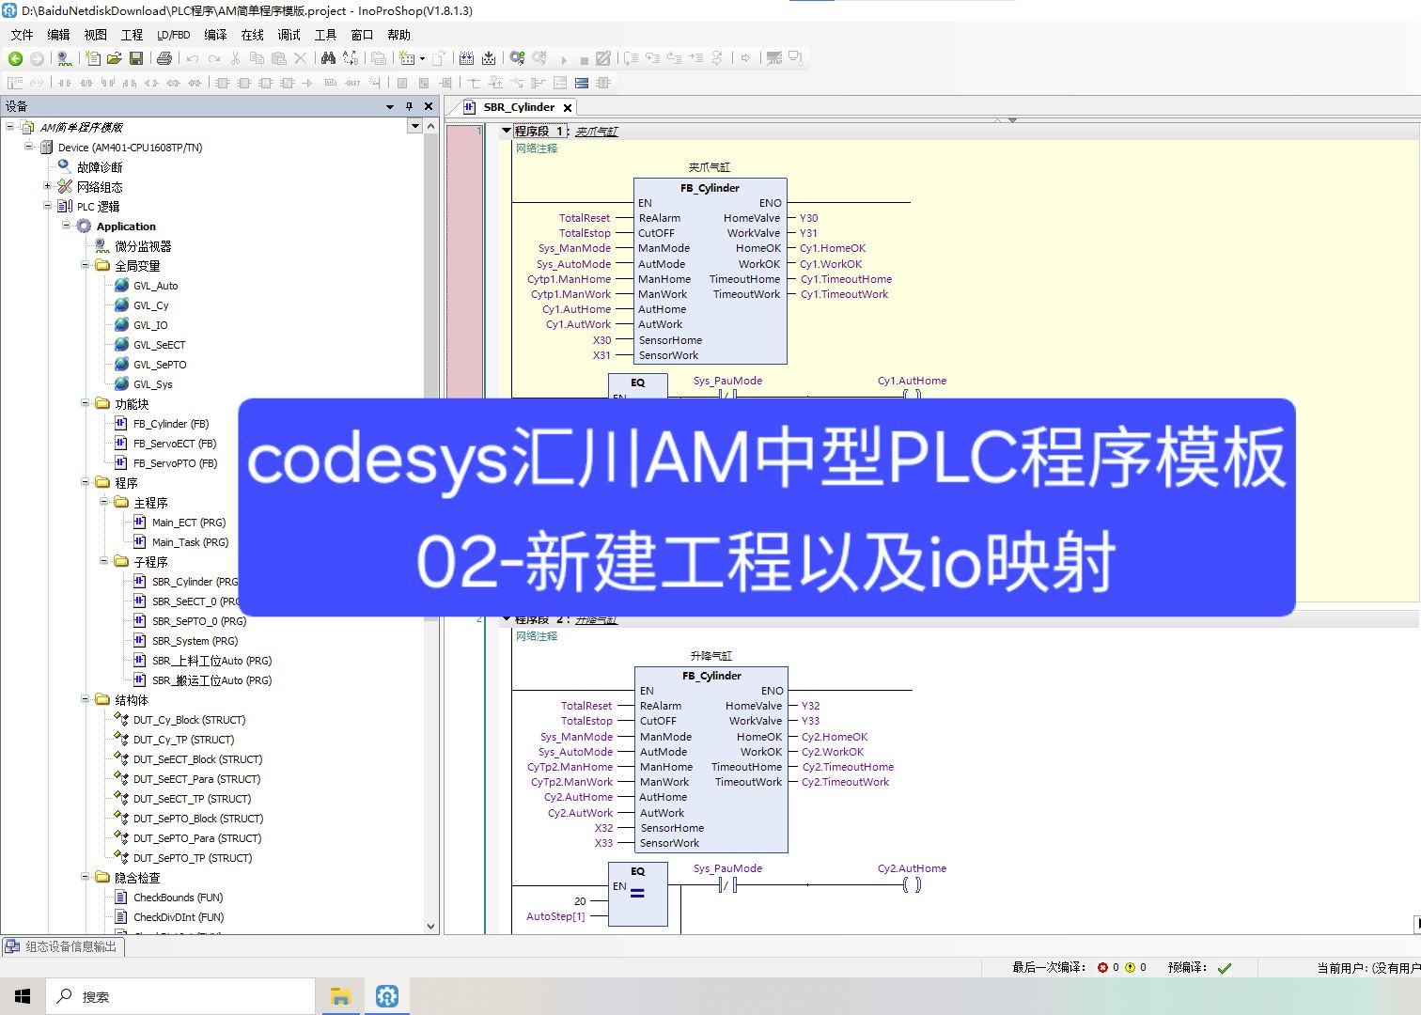Image resolution: width=1421 pixels, height=1015 pixels.
Task: Click the Save toolbar icon
Action: 135,58
